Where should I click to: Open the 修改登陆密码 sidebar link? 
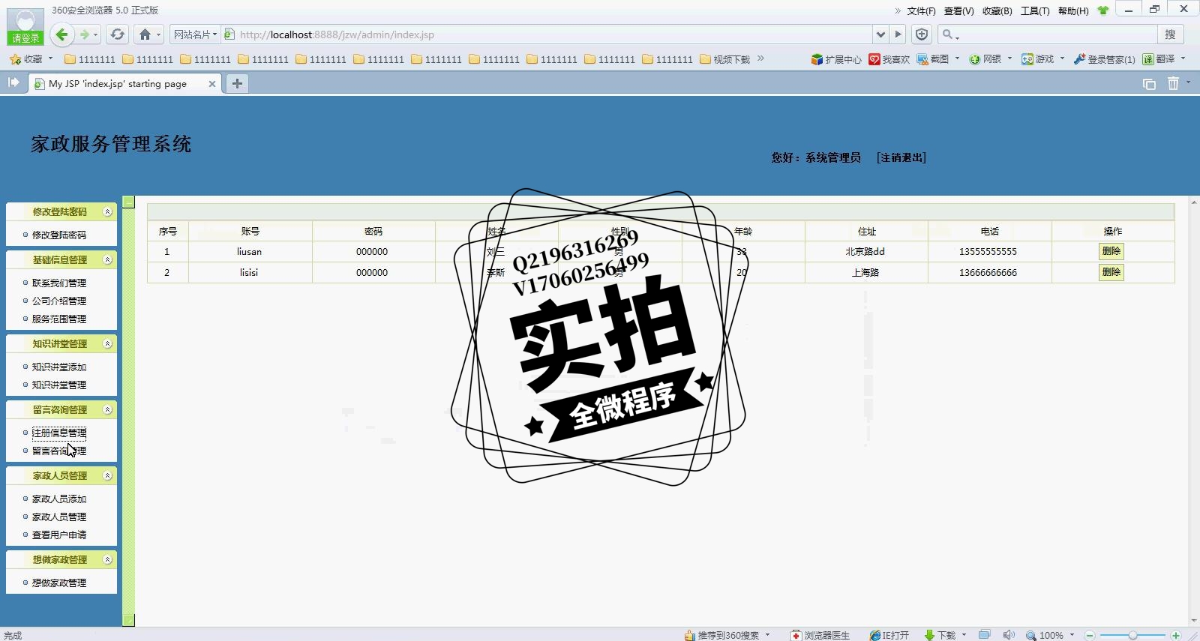pyautogui.click(x=59, y=235)
